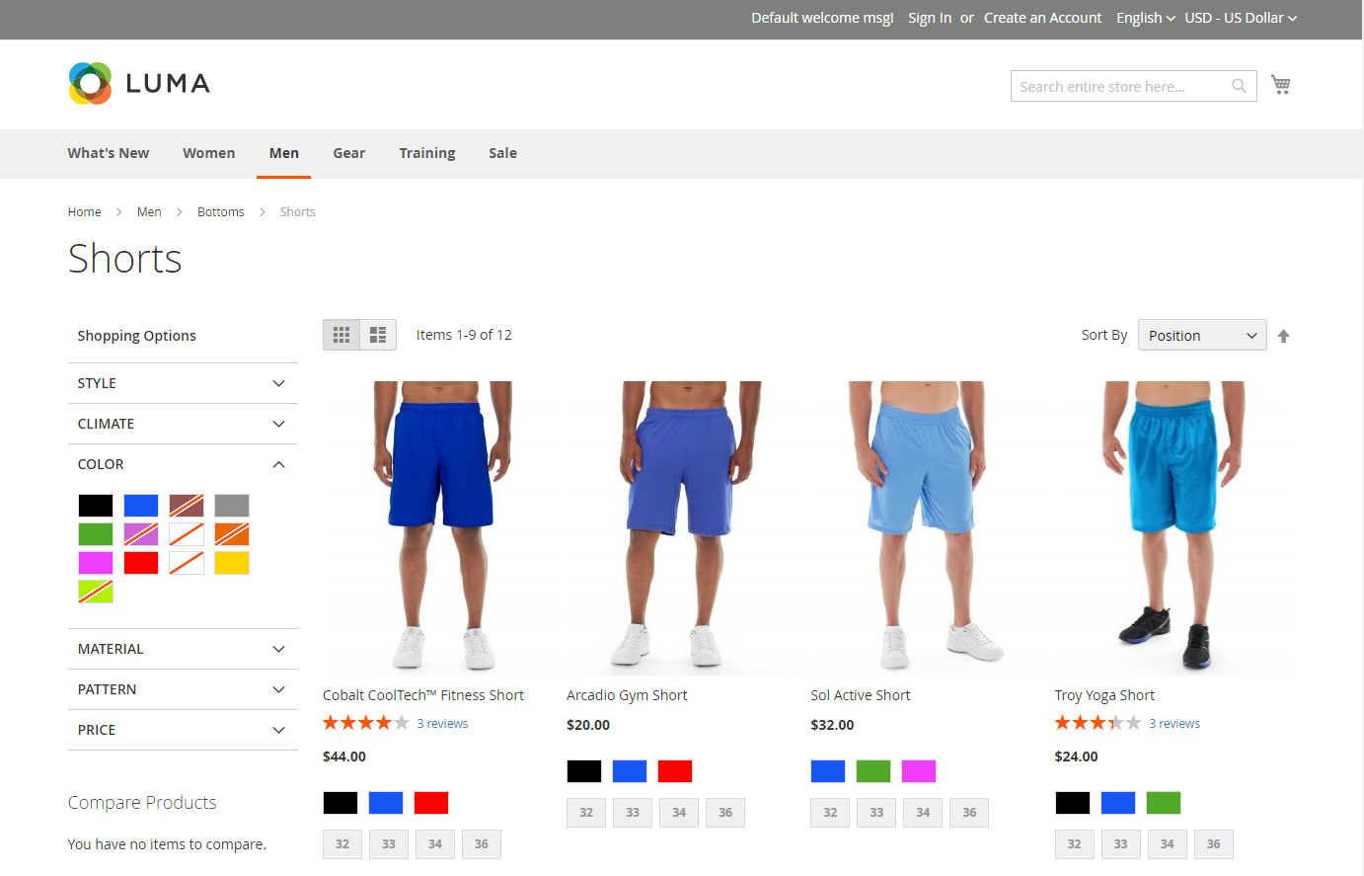Image resolution: width=1364 pixels, height=876 pixels.
Task: Open Troy Yoga Short 3 reviews link
Action: (x=1175, y=724)
